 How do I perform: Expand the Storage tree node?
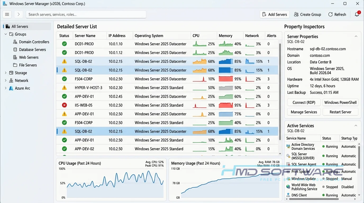coord(6,73)
